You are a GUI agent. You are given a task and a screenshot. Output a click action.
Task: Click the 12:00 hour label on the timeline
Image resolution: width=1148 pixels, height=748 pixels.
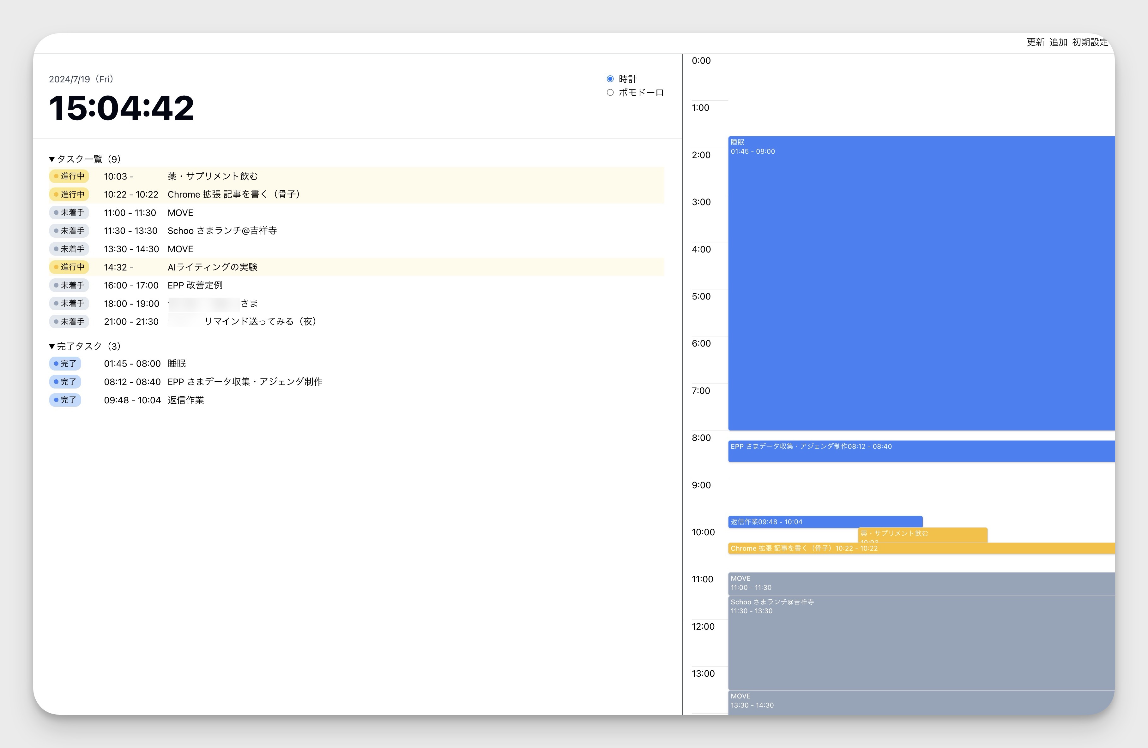(703, 626)
